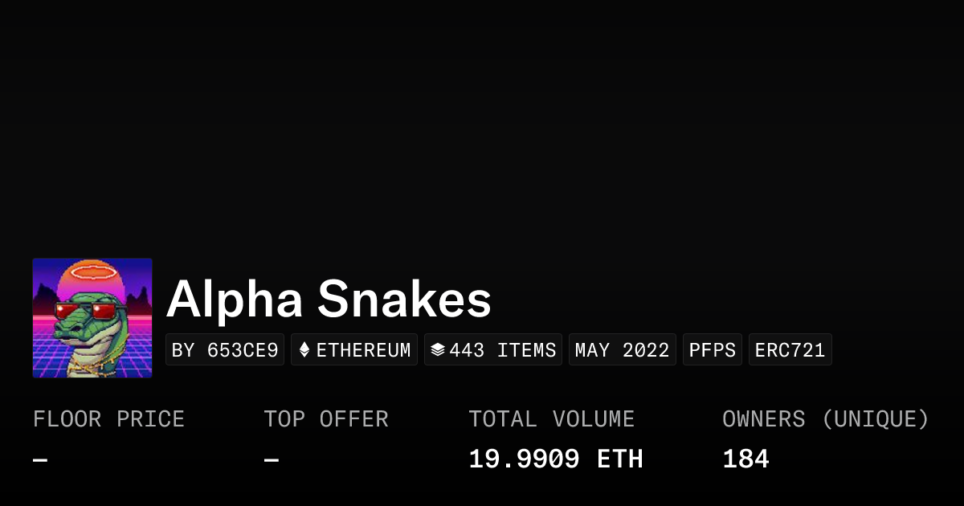
Task: Click the dash value under Floor Price
Action: (x=40, y=460)
